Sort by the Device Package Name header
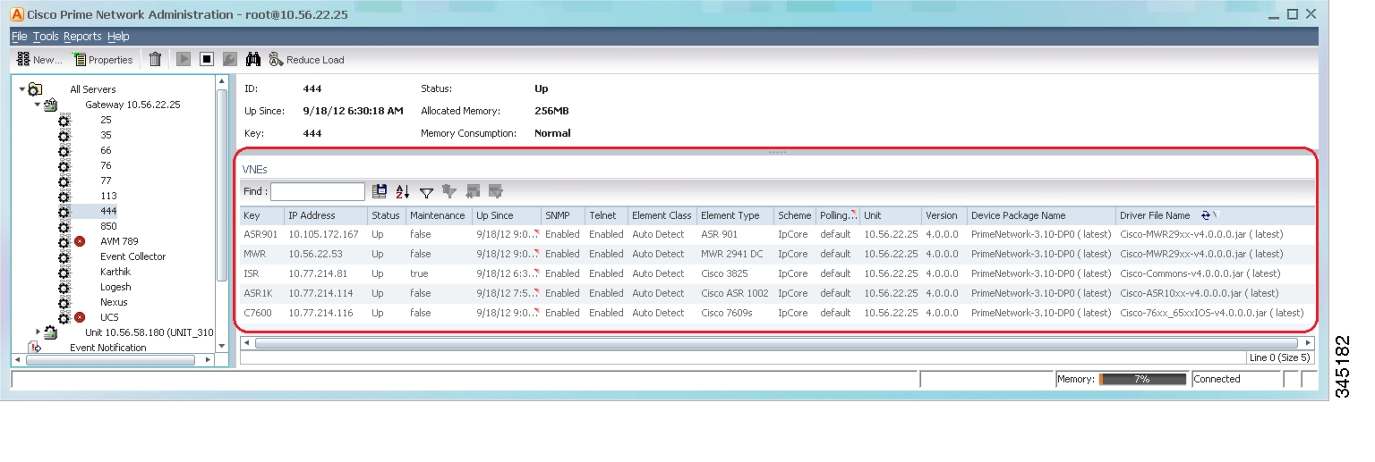Screen dimensions: 1375x462 coord(1041,215)
